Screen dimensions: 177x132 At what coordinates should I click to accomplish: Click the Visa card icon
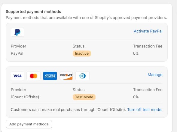tap(17, 76)
